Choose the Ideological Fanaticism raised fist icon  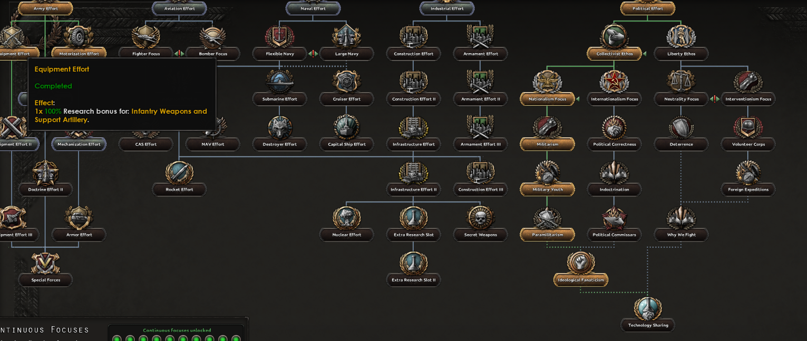coord(581,264)
